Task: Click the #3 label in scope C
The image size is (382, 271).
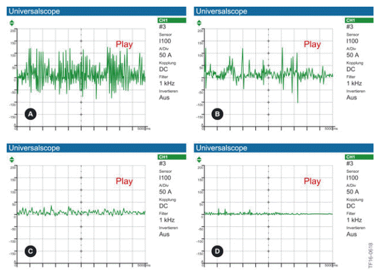Action: coord(163,163)
